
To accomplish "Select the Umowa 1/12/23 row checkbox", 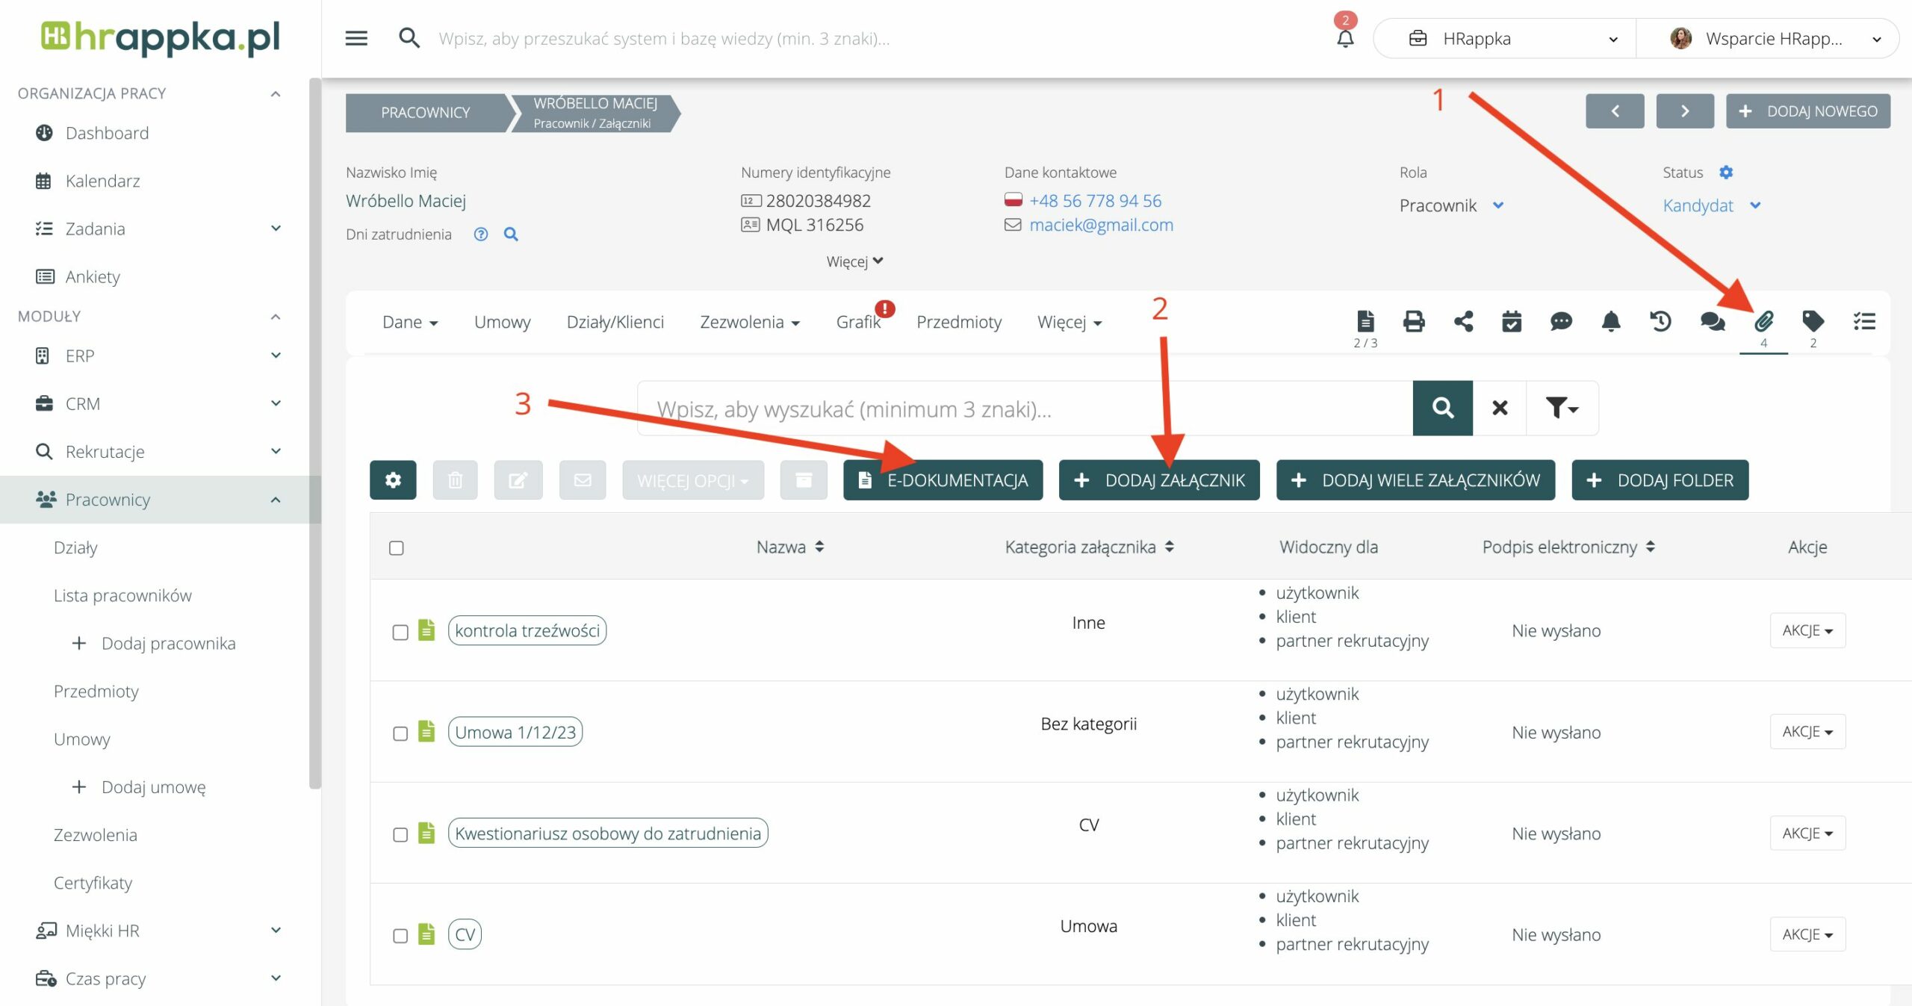I will (400, 733).
